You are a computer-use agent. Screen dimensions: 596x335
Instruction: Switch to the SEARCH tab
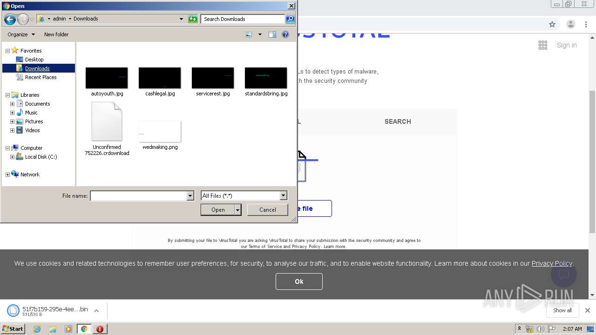[x=398, y=121]
